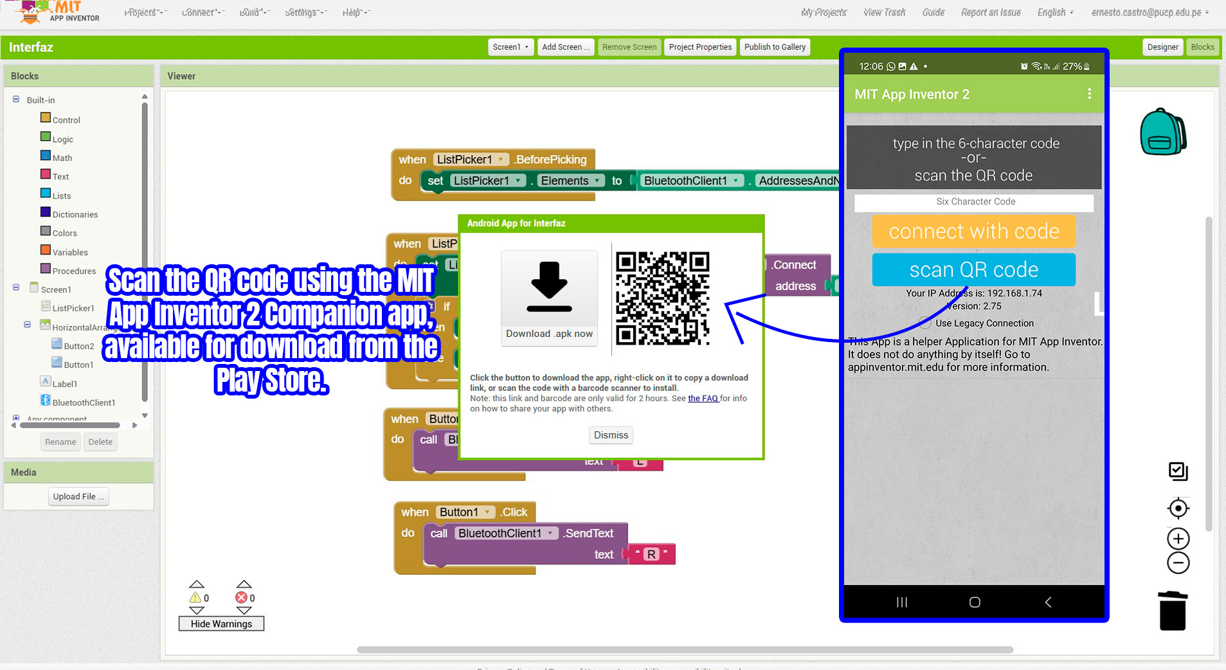Center the workspace with the target icon

[x=1178, y=509]
